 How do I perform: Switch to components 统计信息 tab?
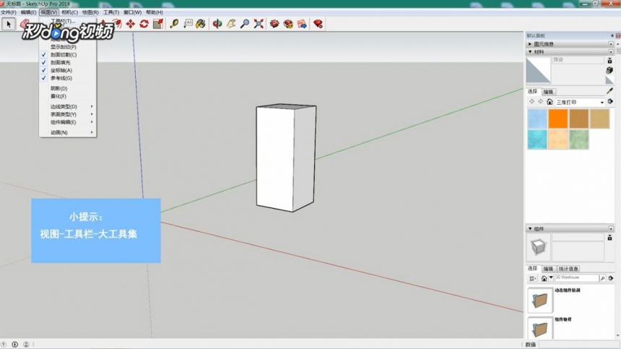tap(568, 269)
